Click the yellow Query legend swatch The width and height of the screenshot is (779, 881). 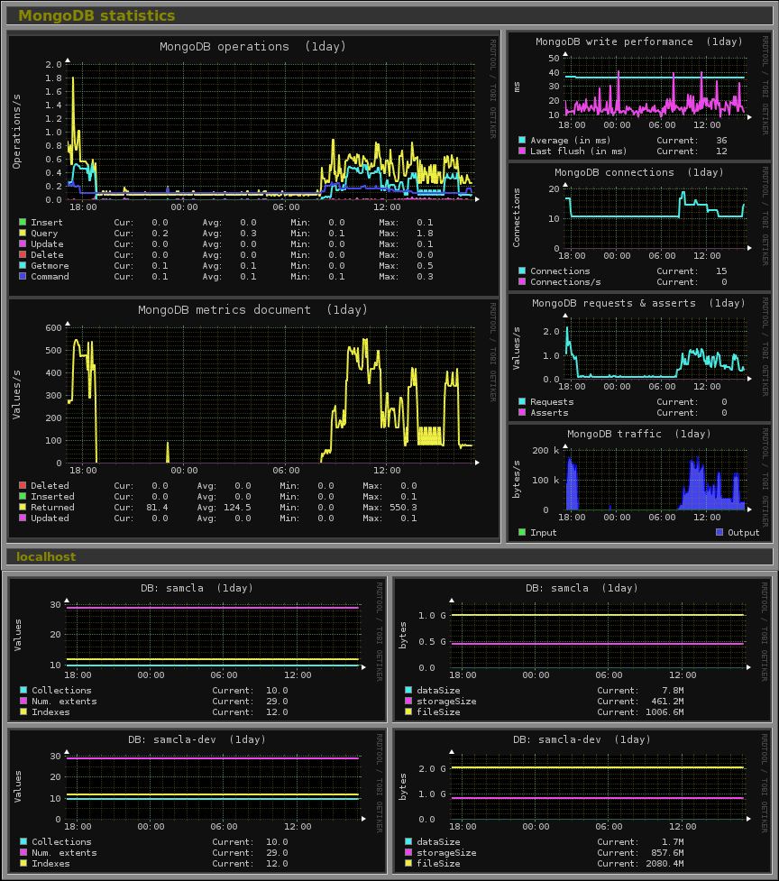[23, 234]
